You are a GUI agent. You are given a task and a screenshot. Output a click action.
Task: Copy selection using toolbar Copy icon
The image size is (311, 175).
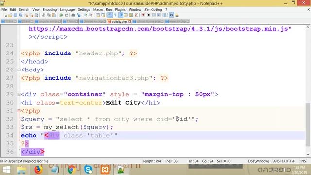49,15
